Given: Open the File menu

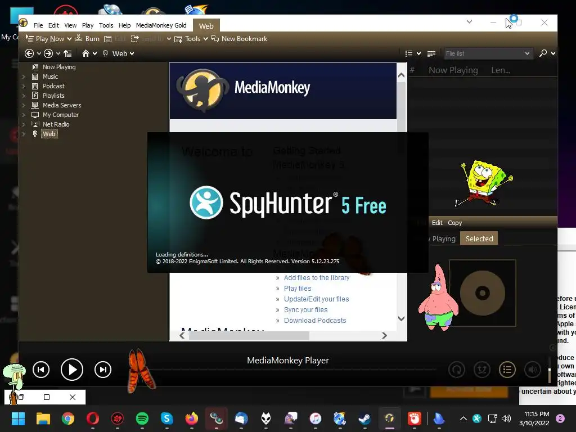Looking at the screenshot, I should point(38,25).
